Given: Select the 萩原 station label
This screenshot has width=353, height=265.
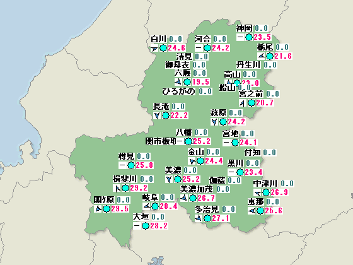Looking at the screenshot, I should (x=218, y=113).
